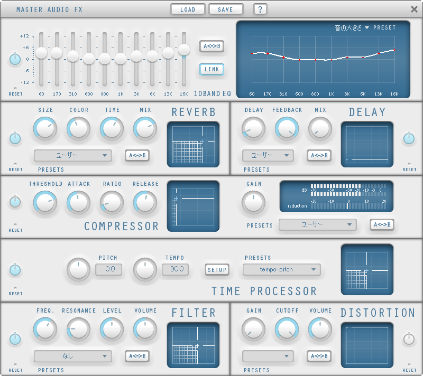The image size is (423, 376).
Task: Toggle the Compressor power icon
Action: tap(15, 202)
